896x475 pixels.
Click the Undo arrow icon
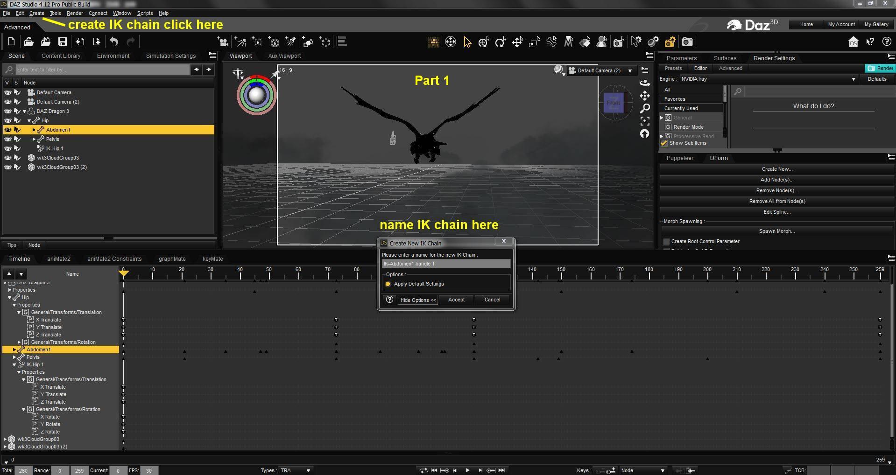[114, 42]
